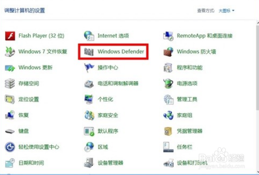Open the 设备和打印机 printer icon

point(169,163)
